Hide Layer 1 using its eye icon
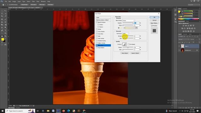Viewport: 201px width, 113px height. coord(179,46)
